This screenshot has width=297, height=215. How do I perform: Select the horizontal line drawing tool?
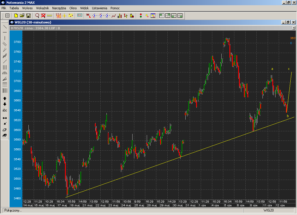click(x=5, y=32)
